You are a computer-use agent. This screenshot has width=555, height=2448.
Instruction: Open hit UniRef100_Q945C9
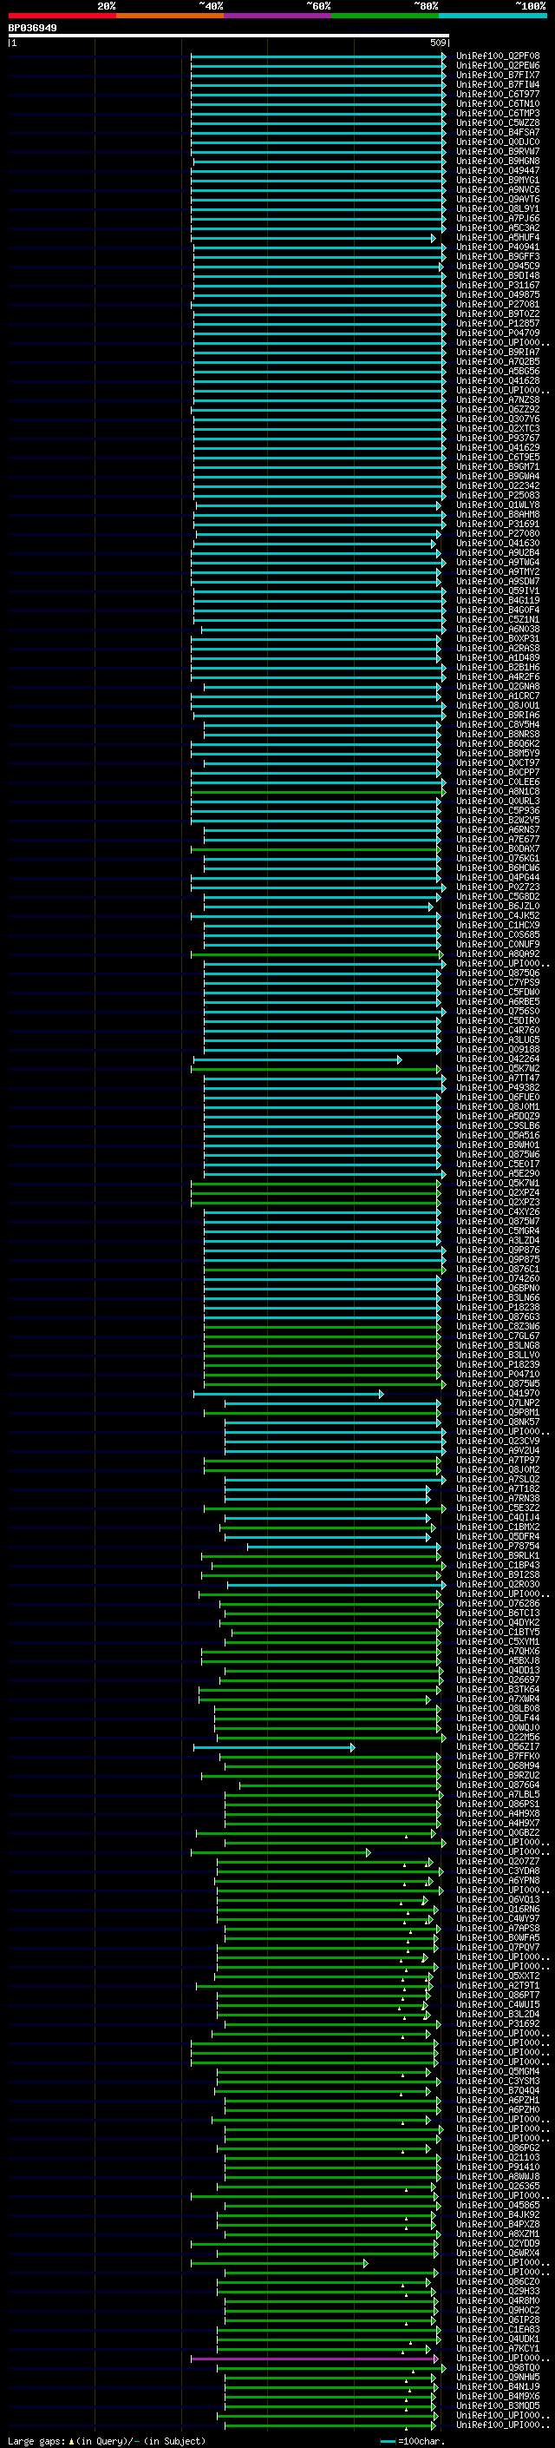(x=498, y=266)
